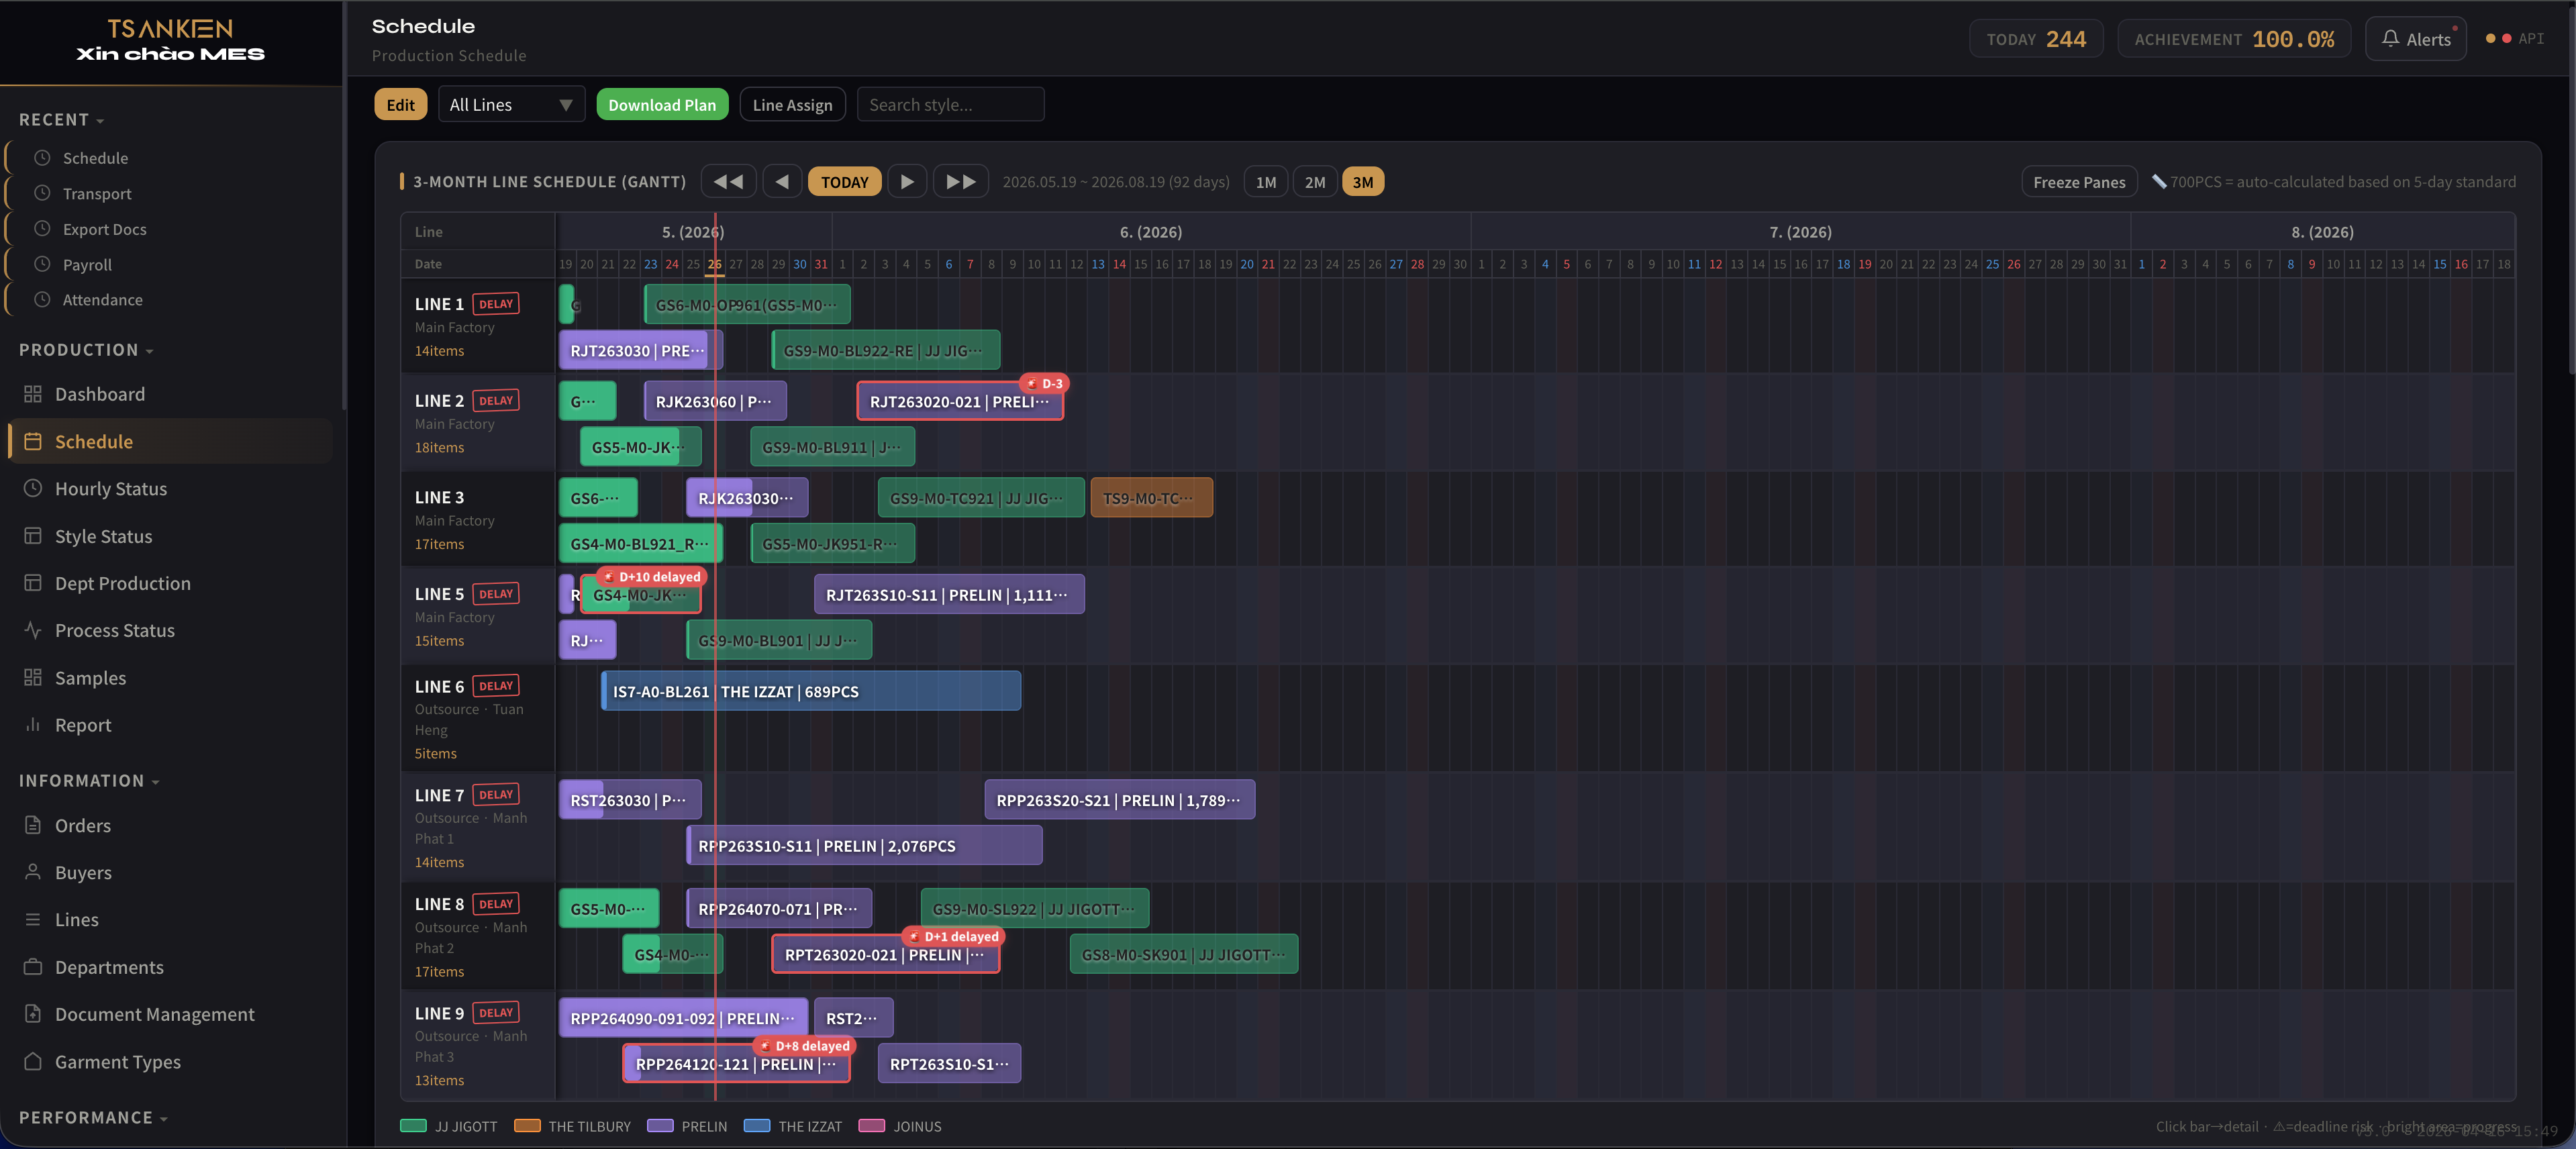Click the Style Status layout icon
The image size is (2576, 1149).
[33, 536]
